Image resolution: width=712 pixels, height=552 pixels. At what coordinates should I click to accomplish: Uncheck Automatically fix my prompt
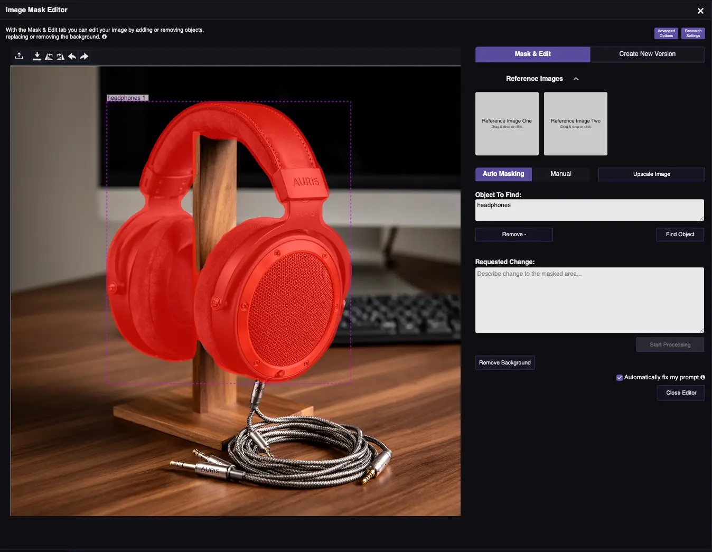click(620, 378)
